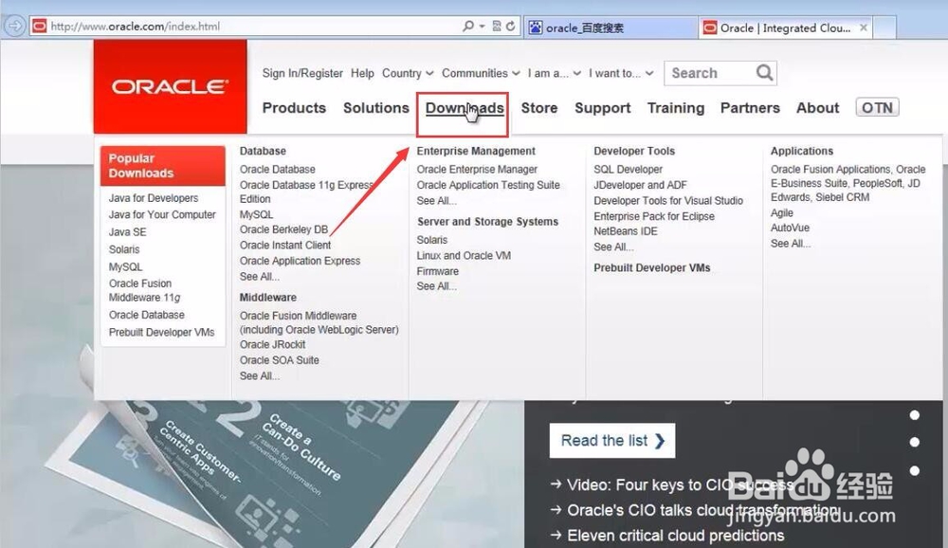This screenshot has height=548, width=948.
Task: Click the AutoVue link
Action: [790, 228]
